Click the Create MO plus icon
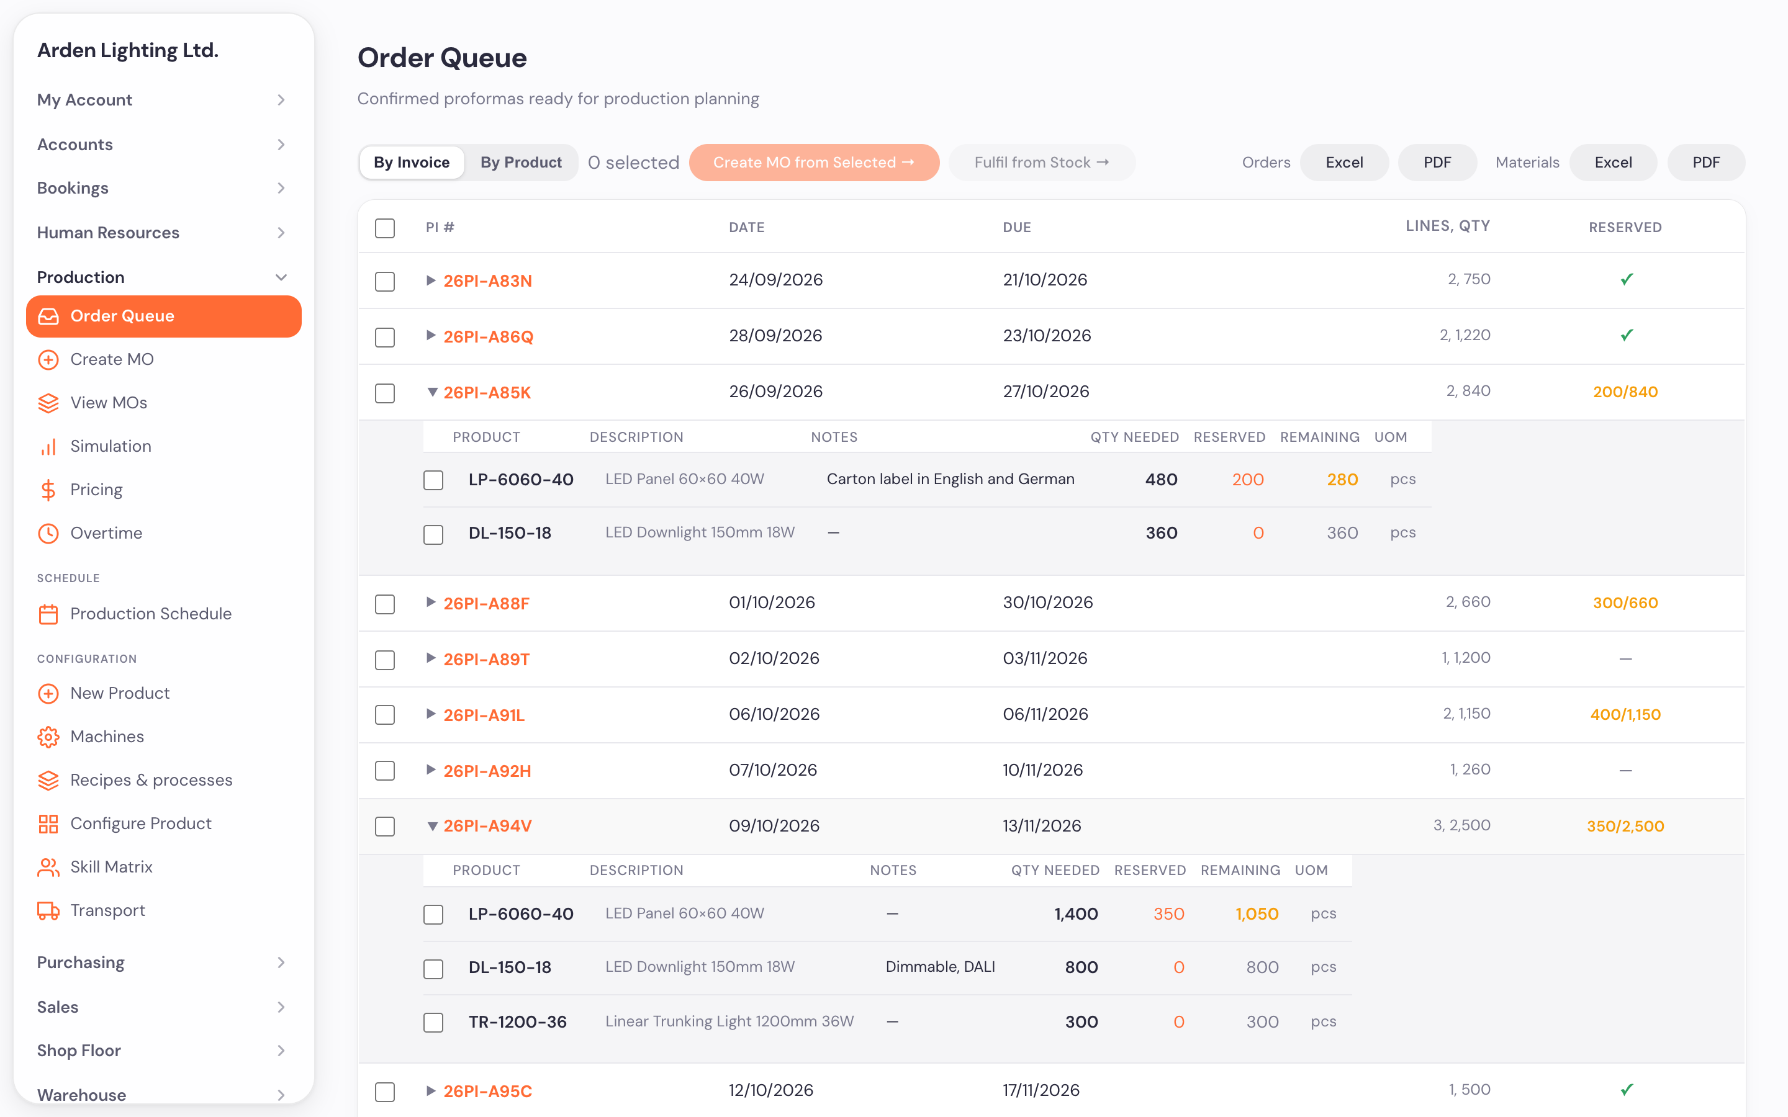The image size is (1788, 1117). (48, 360)
